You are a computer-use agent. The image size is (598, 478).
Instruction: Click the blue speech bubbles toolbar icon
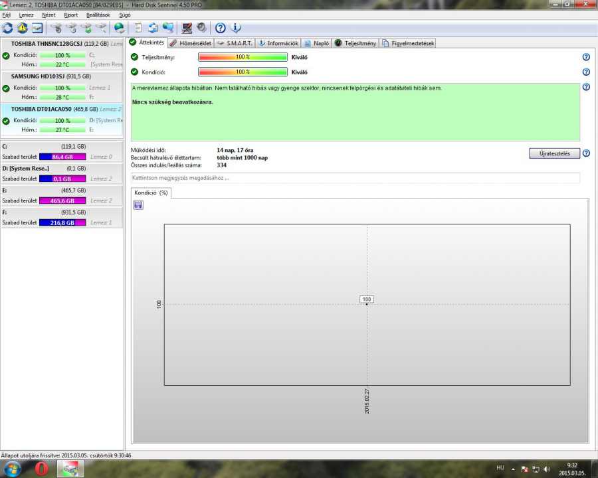168,28
